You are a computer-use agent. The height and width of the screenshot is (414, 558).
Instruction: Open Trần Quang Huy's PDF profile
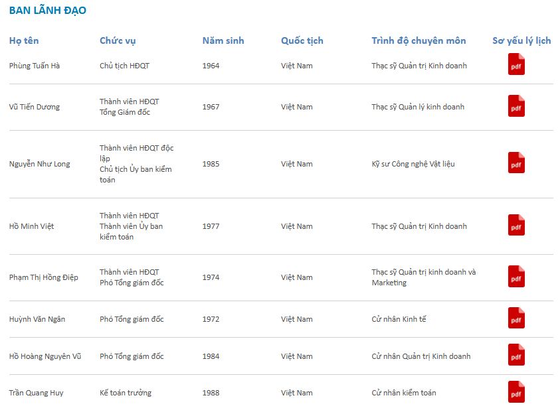point(516,392)
